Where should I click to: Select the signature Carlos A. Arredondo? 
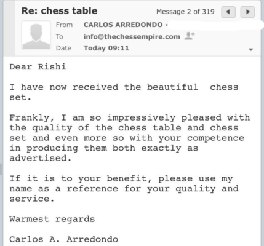pyautogui.click(x=64, y=239)
